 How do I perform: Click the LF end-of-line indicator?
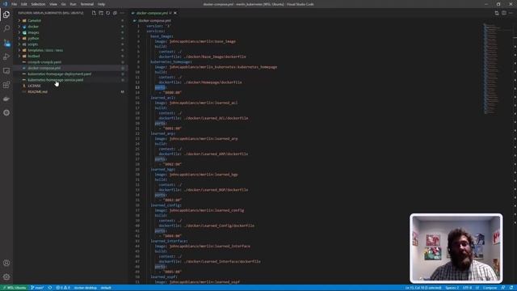477,288
